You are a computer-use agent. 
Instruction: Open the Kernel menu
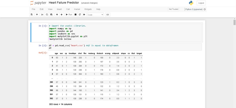(77, 9)
